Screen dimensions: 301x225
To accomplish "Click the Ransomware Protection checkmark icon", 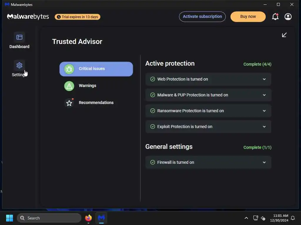I will [x=153, y=111].
